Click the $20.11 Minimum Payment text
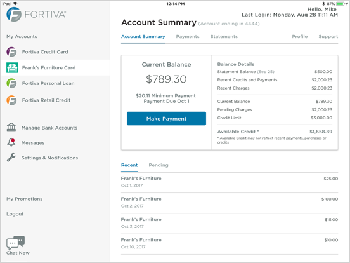This screenshot has width=350, height=263. (165, 95)
